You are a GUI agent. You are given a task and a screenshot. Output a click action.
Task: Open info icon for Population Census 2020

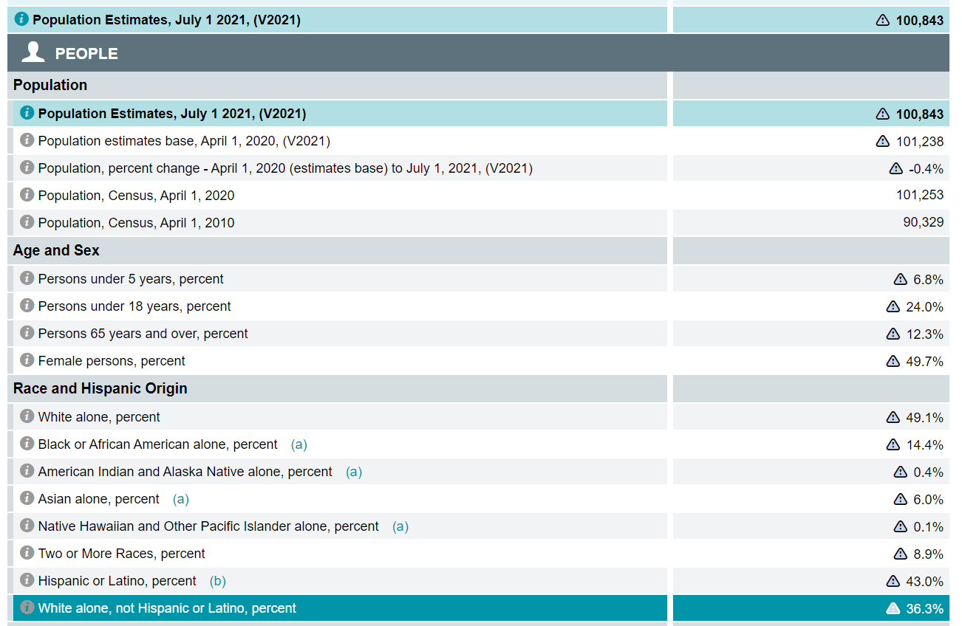point(27,195)
